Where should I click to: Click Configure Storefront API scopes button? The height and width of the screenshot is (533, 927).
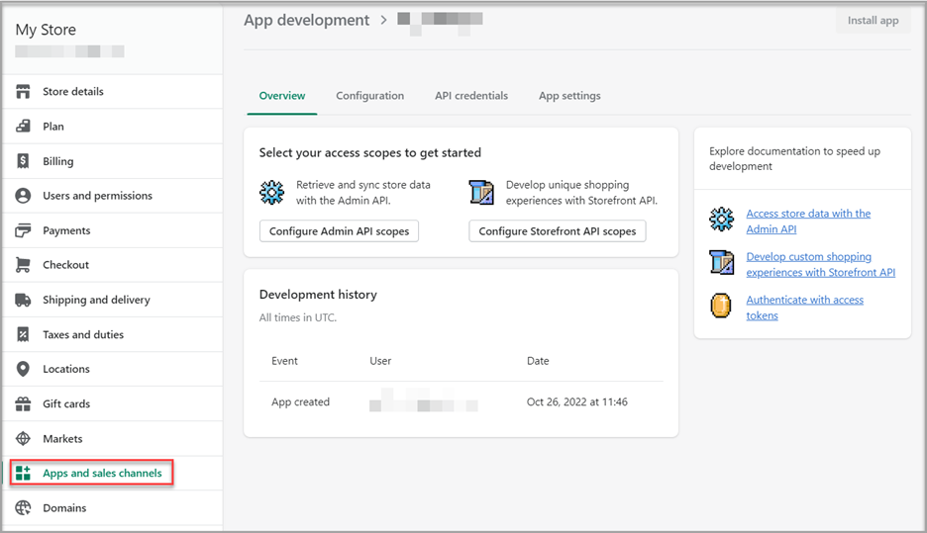557,231
